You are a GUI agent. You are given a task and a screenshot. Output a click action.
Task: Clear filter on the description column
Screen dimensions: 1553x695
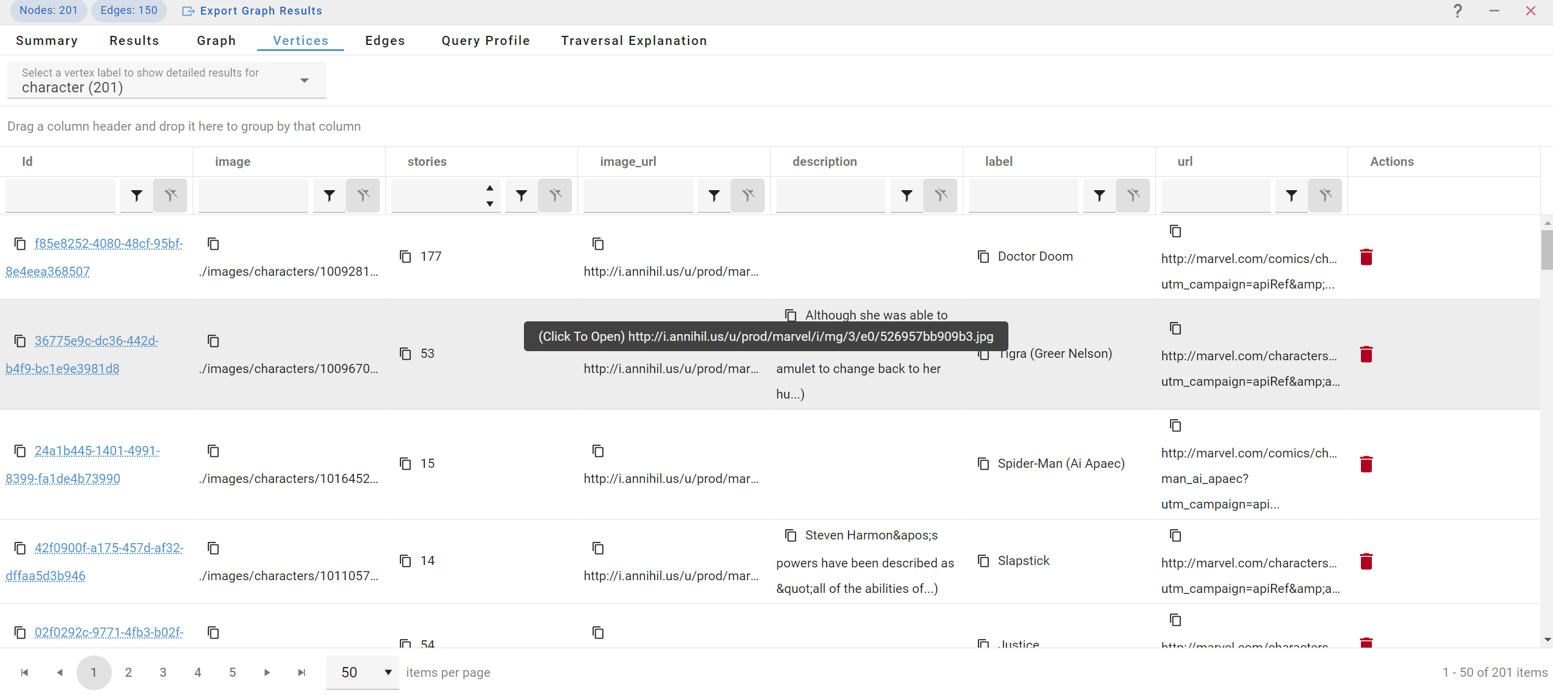[940, 196]
